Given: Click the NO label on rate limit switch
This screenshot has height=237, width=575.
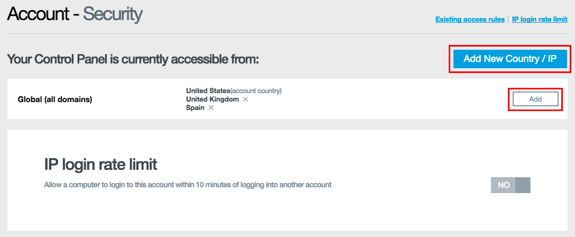Looking at the screenshot, I should tap(504, 185).
